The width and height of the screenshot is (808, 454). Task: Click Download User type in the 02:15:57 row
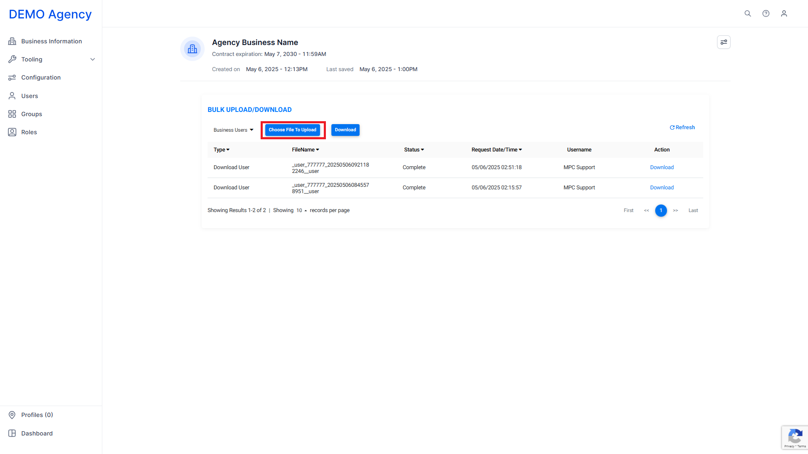pyautogui.click(x=232, y=188)
